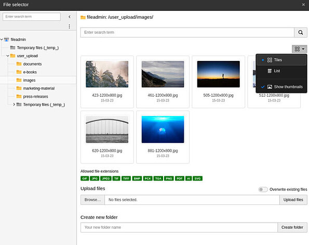
Task: Click the folder tree search field
Action: point(32,17)
